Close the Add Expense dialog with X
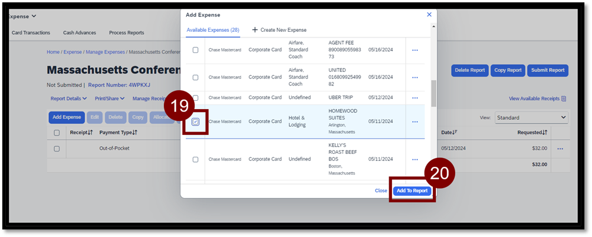The width and height of the screenshot is (592, 237). (429, 14)
